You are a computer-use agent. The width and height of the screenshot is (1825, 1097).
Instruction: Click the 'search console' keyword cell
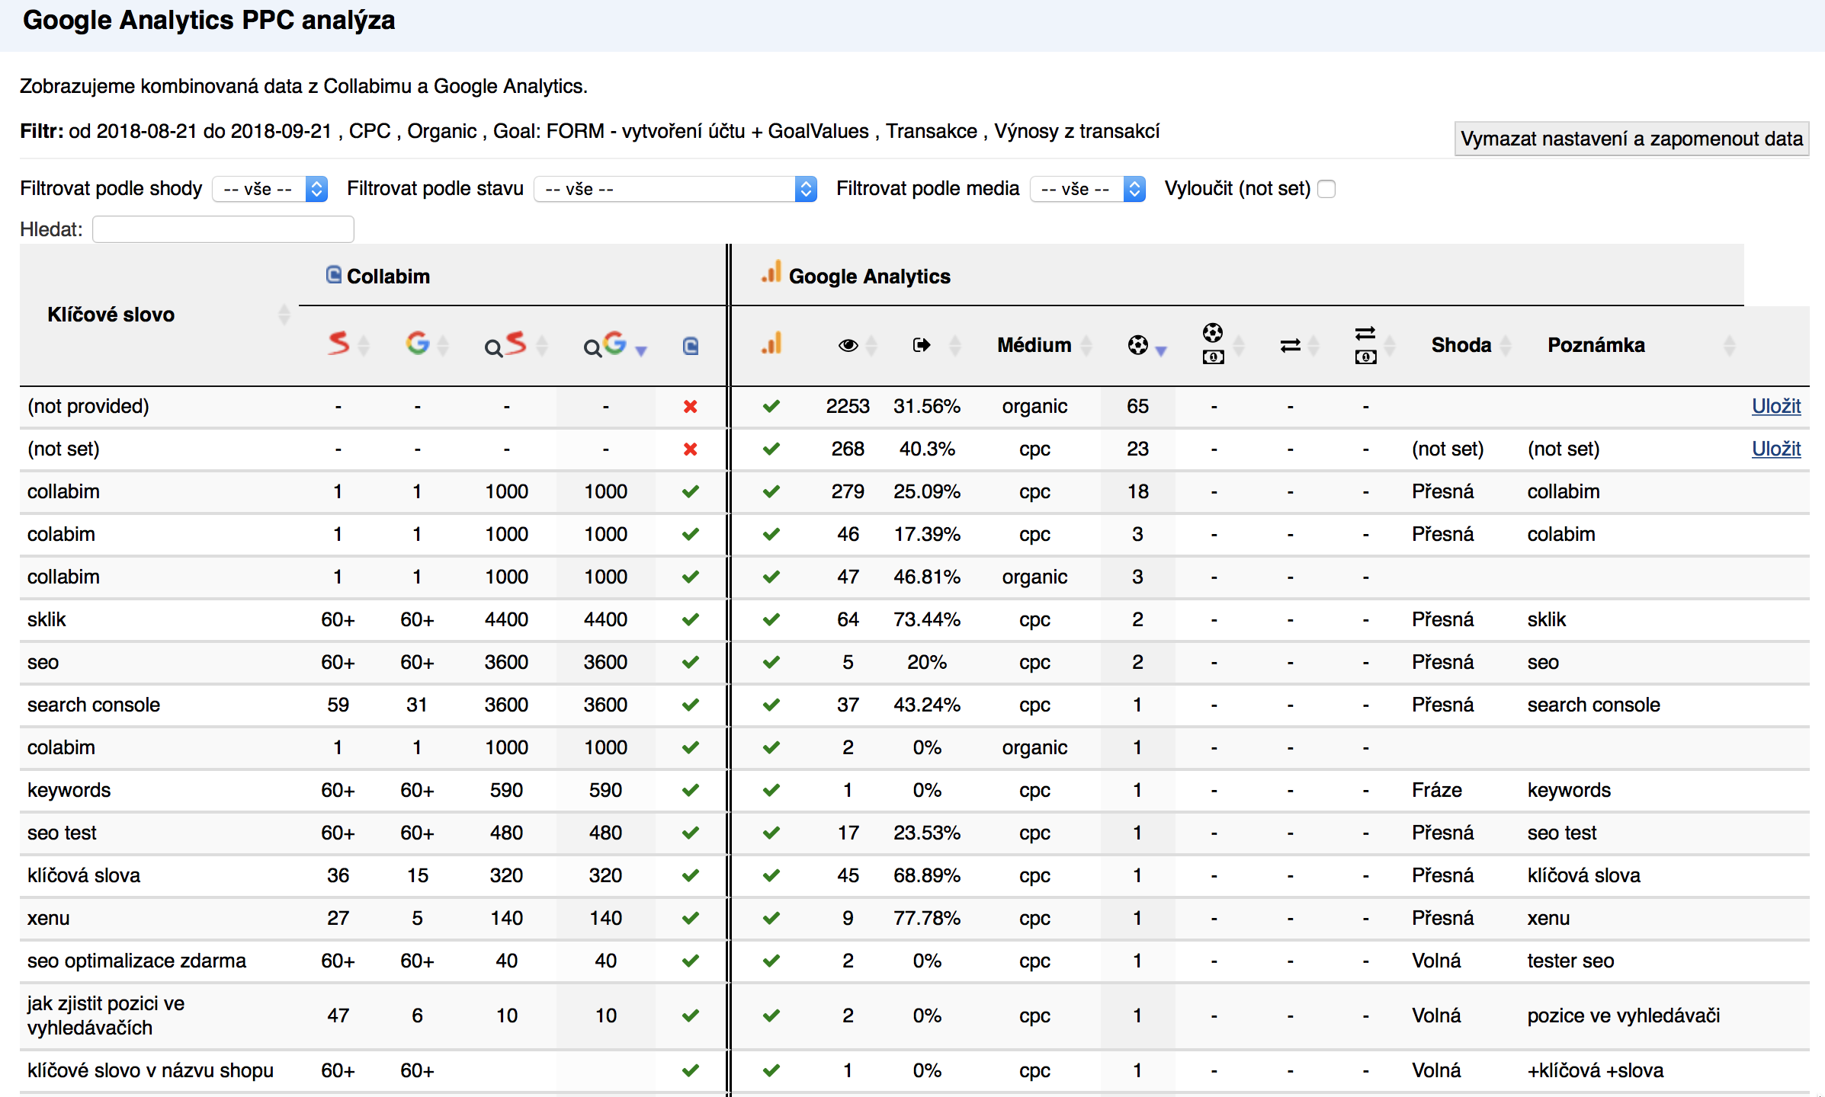[94, 705]
